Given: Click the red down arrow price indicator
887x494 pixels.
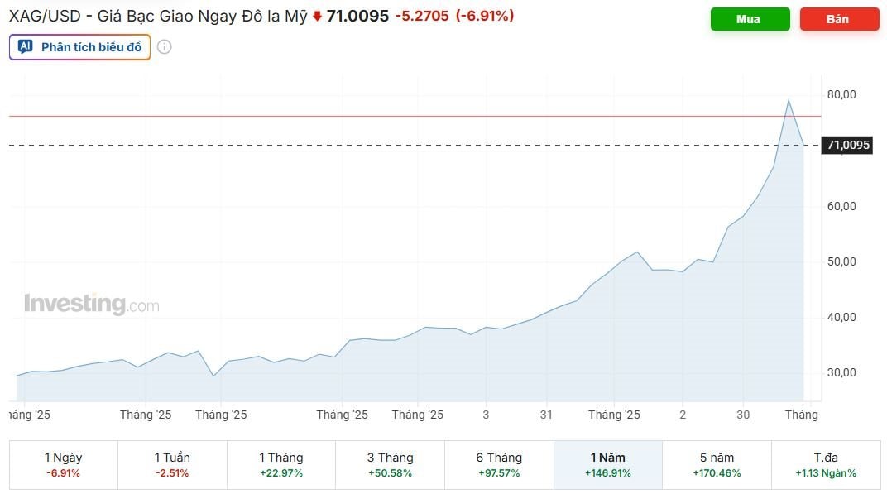Looking at the screenshot, I should pyautogui.click(x=317, y=16).
